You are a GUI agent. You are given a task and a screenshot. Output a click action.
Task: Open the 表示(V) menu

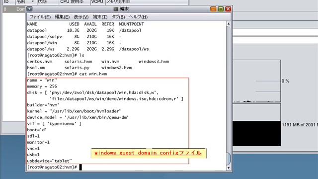[81, 17]
